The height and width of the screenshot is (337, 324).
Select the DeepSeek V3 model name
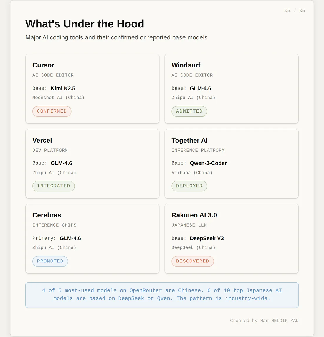(207, 238)
